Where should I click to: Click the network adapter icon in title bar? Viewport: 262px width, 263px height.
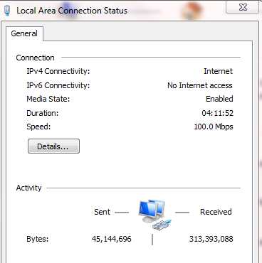click(7, 11)
